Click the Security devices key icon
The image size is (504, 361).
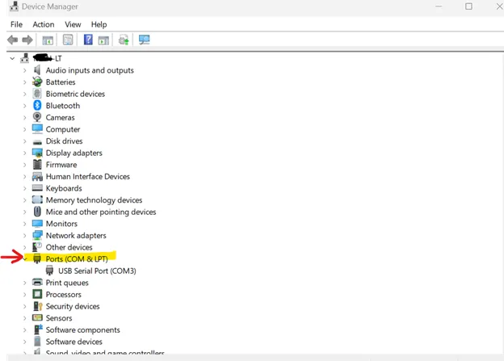click(x=38, y=306)
